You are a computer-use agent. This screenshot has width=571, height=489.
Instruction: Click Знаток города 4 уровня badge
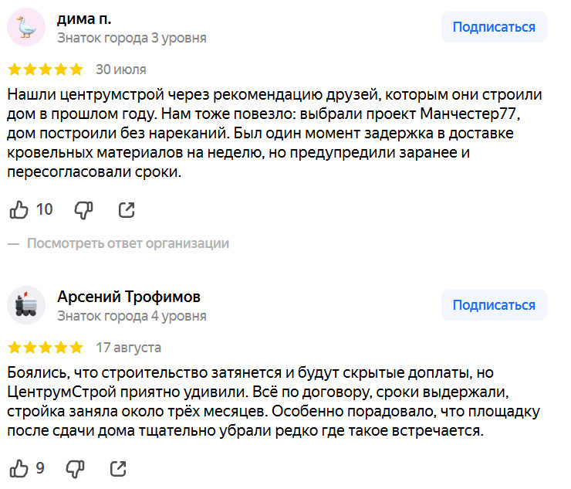click(132, 315)
